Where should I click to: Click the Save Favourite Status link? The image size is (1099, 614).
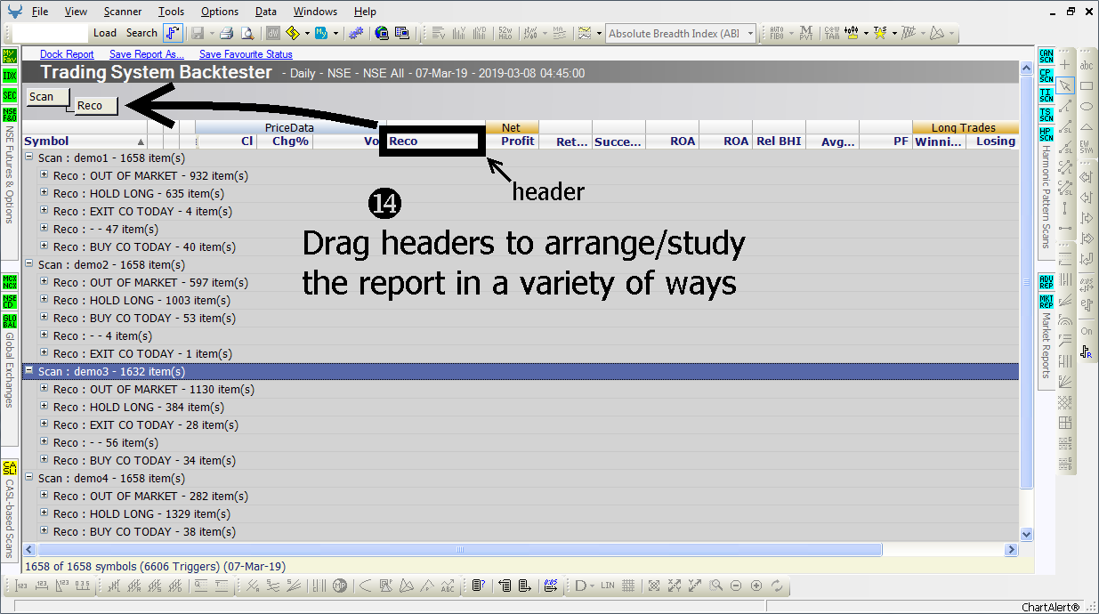(x=246, y=54)
